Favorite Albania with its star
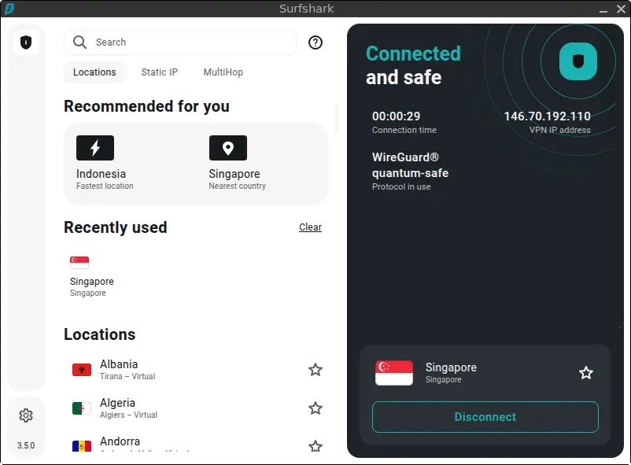 315,370
